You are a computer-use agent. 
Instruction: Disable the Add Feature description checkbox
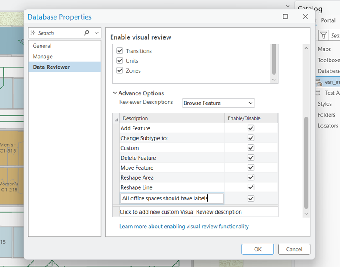[x=251, y=128]
